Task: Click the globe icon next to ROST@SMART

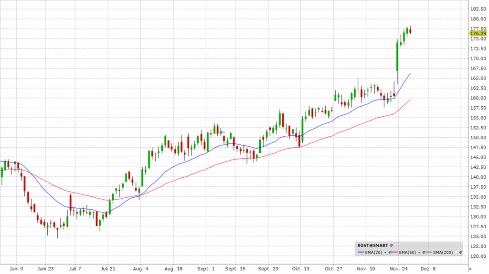Action: [392, 245]
